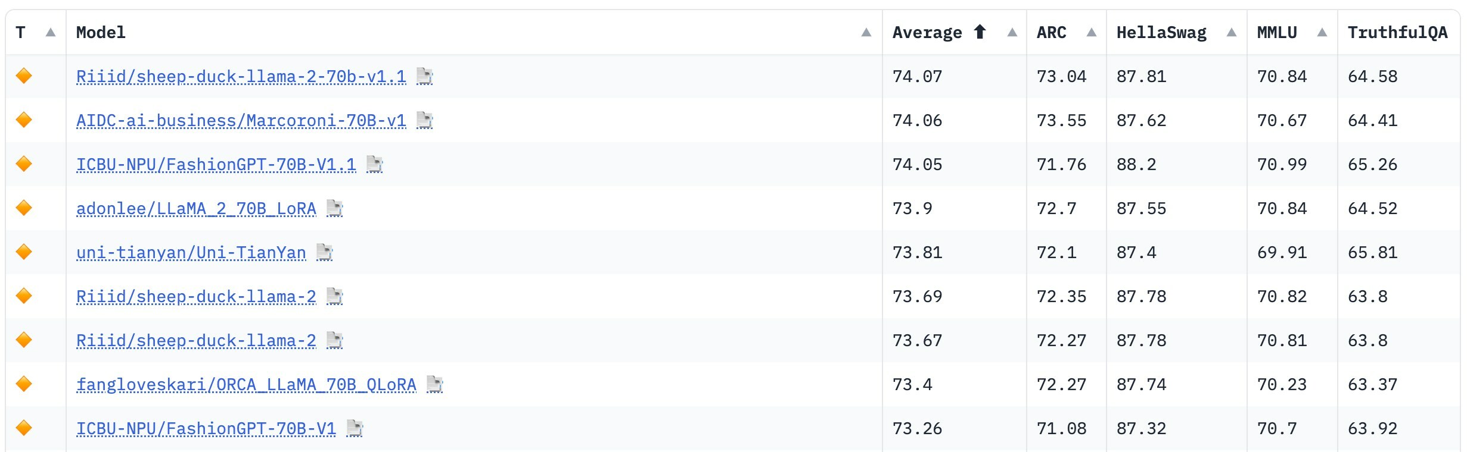Open details icon beside Riiid/sheep-duck-llama-2-70b-v1.1
The height and width of the screenshot is (452, 1467).
[424, 76]
